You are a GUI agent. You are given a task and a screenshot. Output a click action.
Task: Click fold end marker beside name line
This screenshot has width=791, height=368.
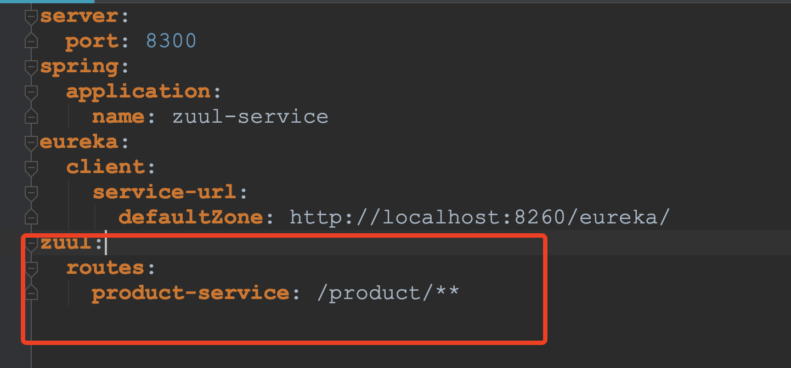click(31, 117)
